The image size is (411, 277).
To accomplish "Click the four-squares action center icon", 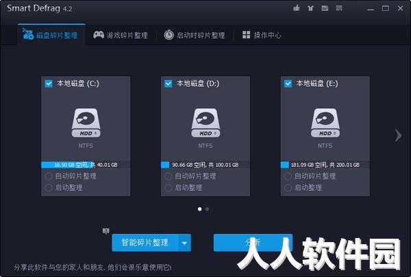I will (x=246, y=35).
